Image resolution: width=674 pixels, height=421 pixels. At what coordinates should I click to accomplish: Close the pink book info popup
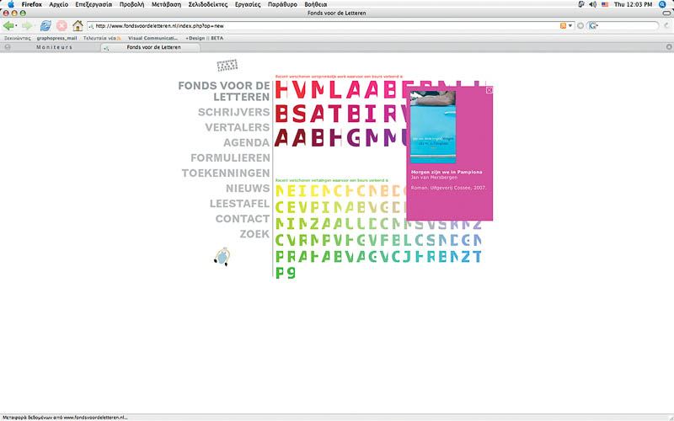(x=489, y=90)
